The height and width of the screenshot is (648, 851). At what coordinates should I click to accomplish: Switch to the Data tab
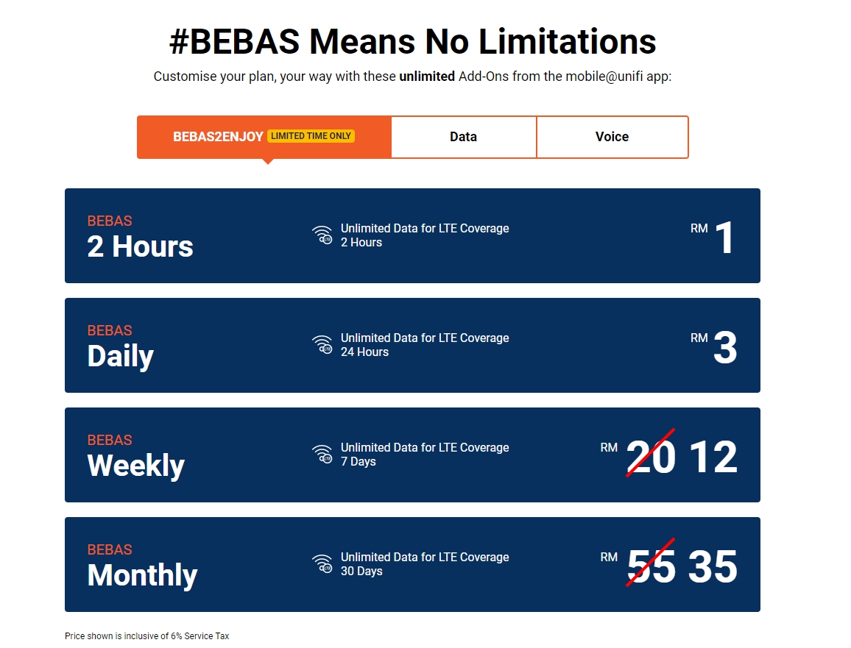pyautogui.click(x=463, y=137)
